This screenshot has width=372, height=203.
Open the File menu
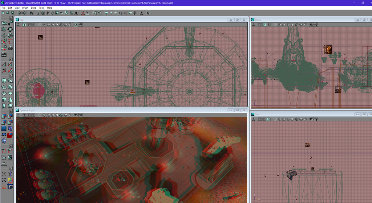click(x=4, y=8)
